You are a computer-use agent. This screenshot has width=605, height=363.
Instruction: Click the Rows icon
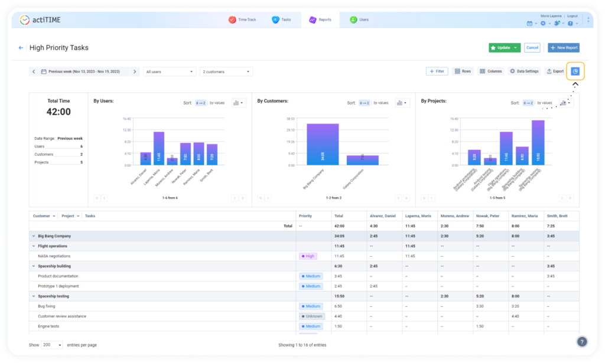[463, 71]
